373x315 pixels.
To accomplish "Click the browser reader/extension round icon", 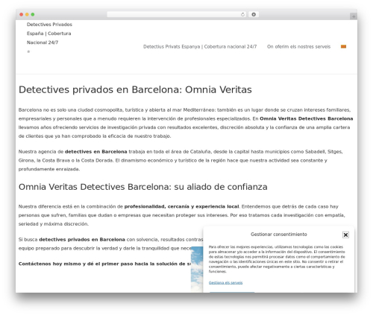I will pyautogui.click(x=254, y=15).
